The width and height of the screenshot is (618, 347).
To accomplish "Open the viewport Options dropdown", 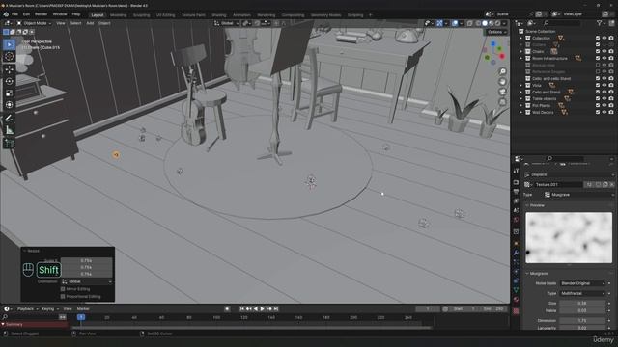I will 496,32.
